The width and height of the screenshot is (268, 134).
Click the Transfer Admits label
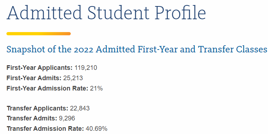(32, 118)
